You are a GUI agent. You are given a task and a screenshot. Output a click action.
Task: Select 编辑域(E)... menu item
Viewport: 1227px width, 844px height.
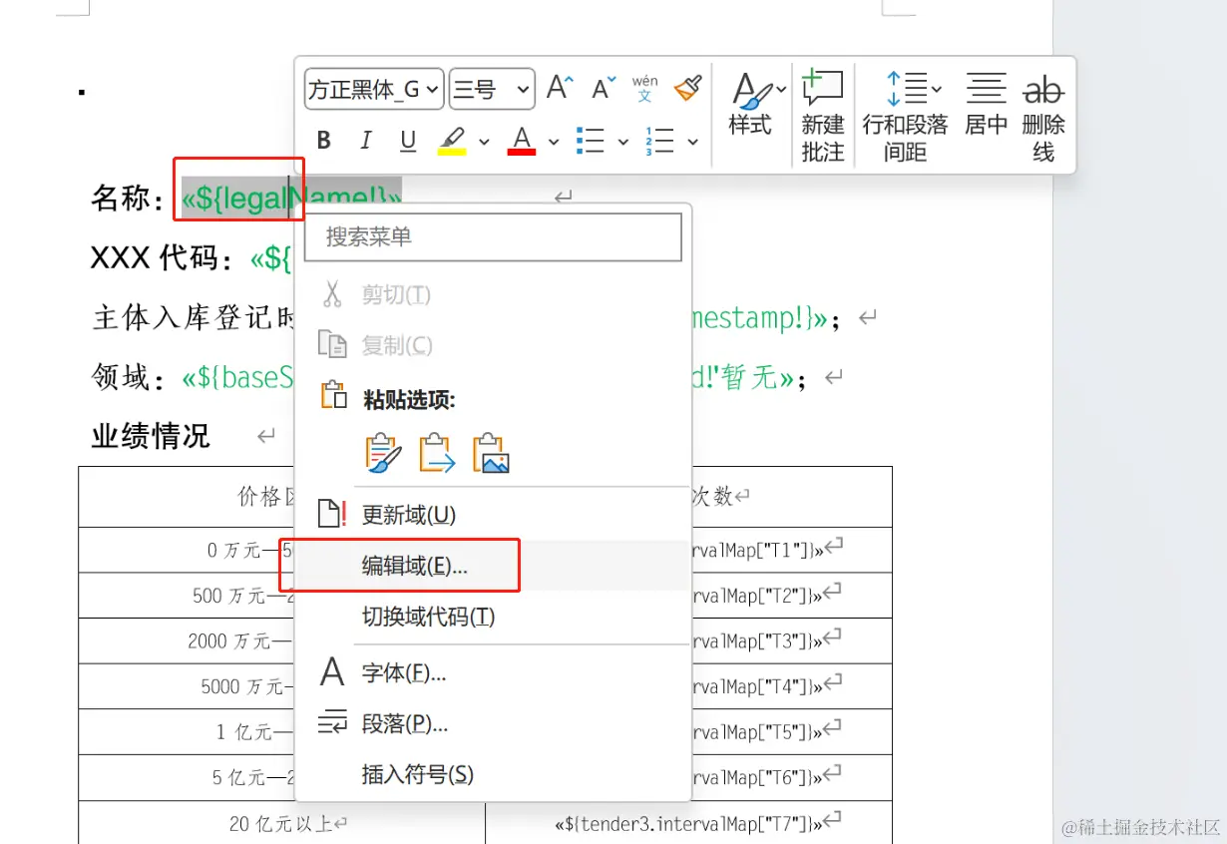[x=492, y=566]
